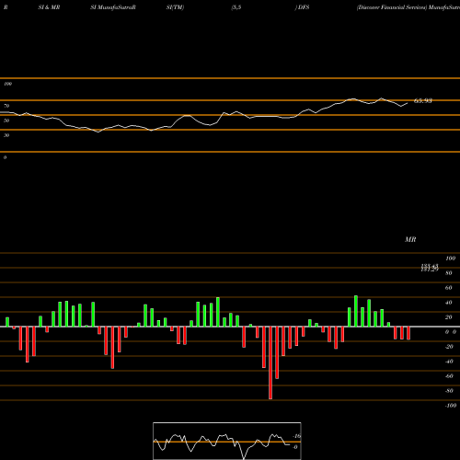
Task: Click the MR scale 60 label
Action: coord(449,288)
